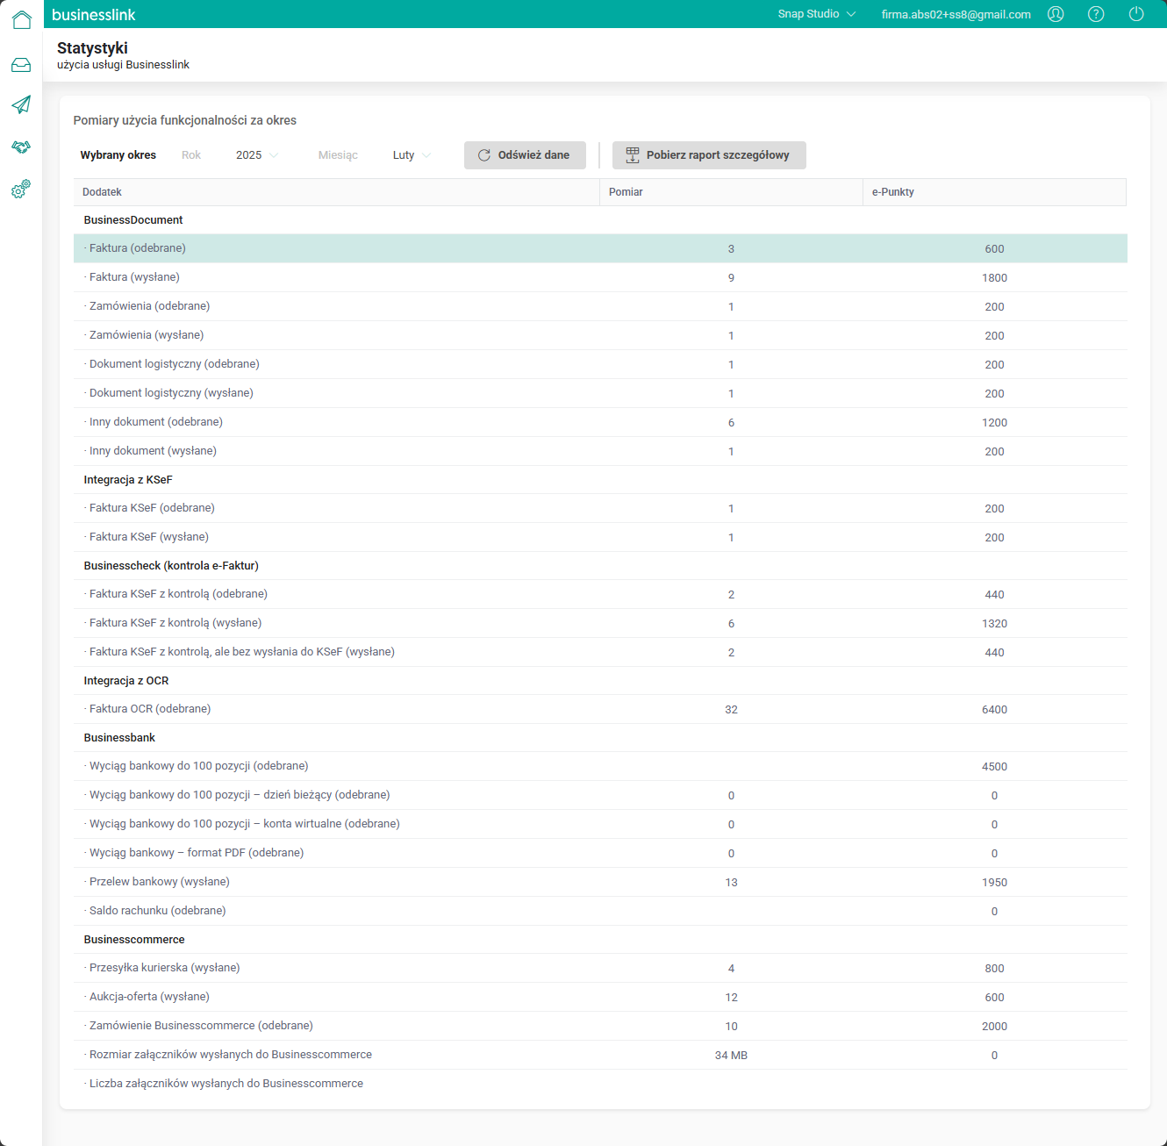Click the 1950 e-Punkty Przelew bankowy value
Image resolution: width=1167 pixels, height=1146 pixels.
tap(994, 883)
